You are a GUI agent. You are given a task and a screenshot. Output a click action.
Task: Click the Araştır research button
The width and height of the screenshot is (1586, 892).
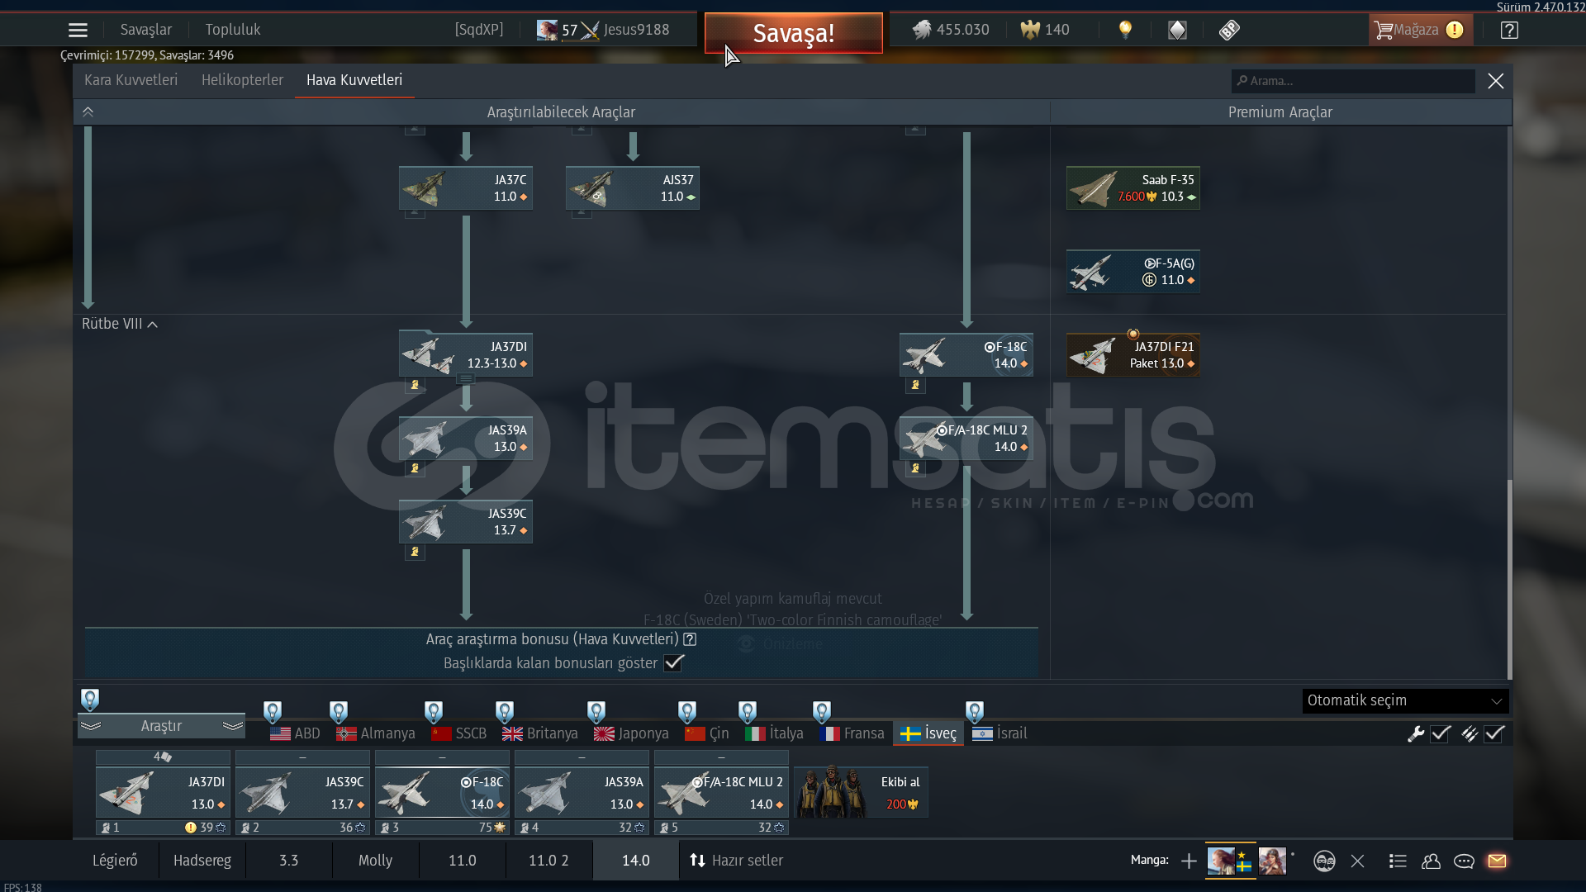tap(161, 726)
